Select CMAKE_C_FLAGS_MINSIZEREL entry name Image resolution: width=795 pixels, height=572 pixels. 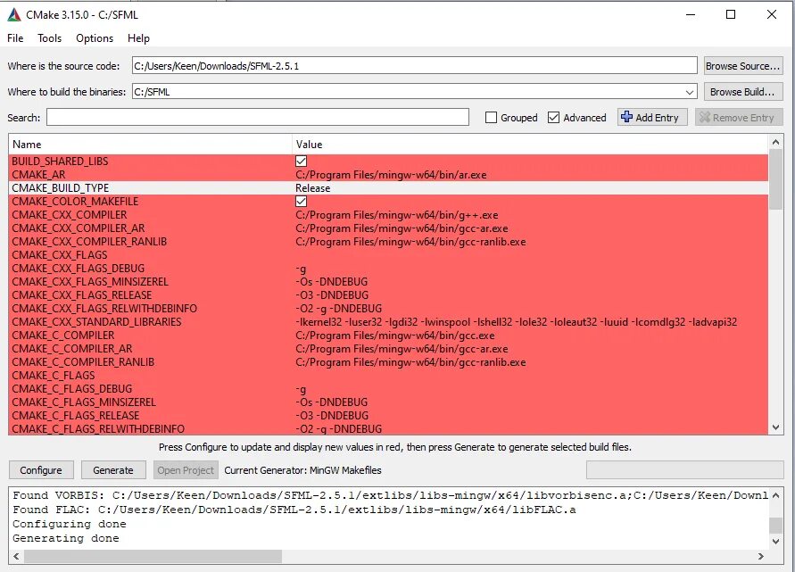click(x=84, y=402)
